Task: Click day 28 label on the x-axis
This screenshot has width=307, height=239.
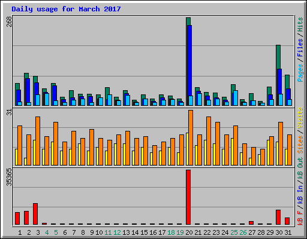Action: [261, 232]
